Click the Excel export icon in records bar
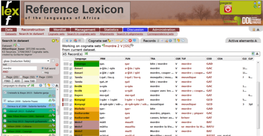This screenshot has width=263, height=136. (x=253, y=54)
